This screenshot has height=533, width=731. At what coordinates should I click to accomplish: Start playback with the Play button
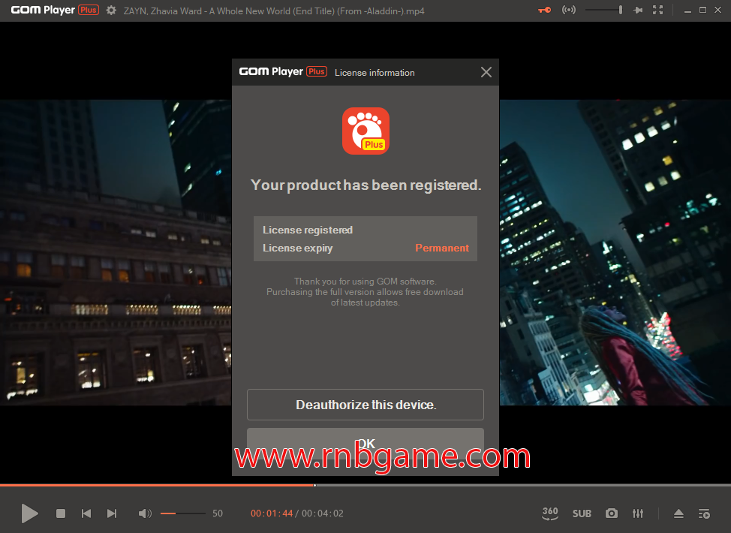coord(30,513)
